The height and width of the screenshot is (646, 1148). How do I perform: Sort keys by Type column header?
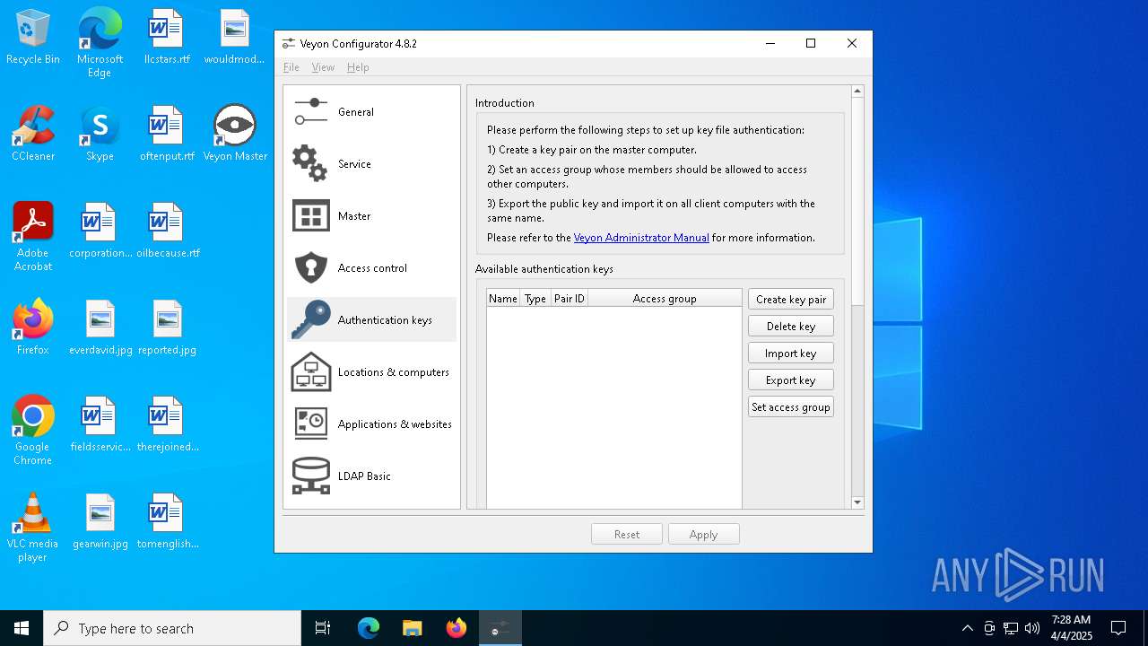pos(535,298)
